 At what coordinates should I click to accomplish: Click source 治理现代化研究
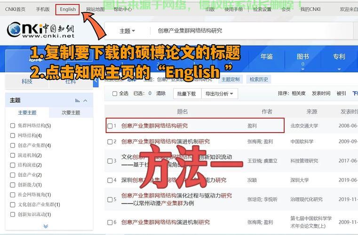[x=306, y=199]
